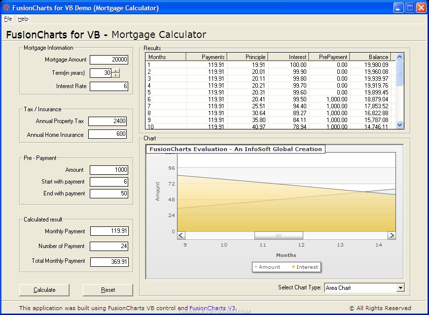Click the Pre-Payment Amount field
The image size is (429, 315).
pos(109,170)
